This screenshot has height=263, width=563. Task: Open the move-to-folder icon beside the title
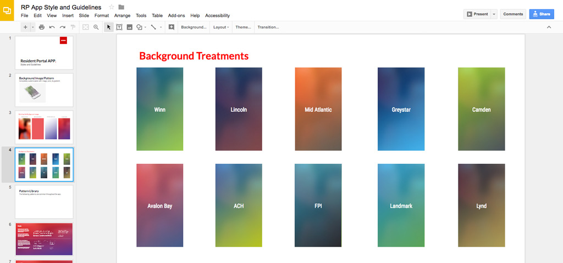122,7
